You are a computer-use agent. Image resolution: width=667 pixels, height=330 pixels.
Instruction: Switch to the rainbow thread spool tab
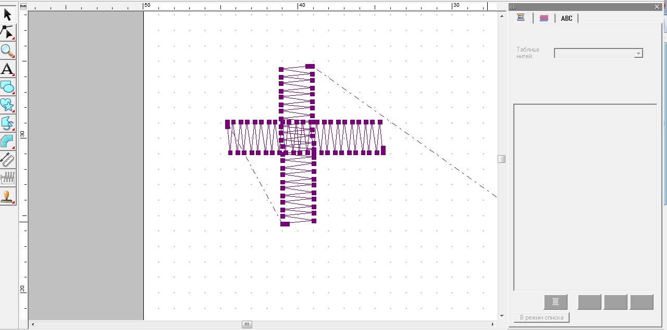tap(521, 18)
